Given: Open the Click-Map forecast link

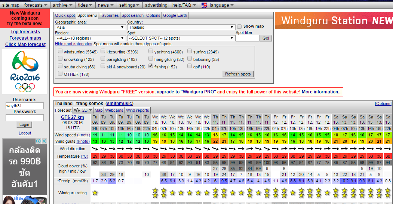Looking at the screenshot, I should tap(25, 44).
